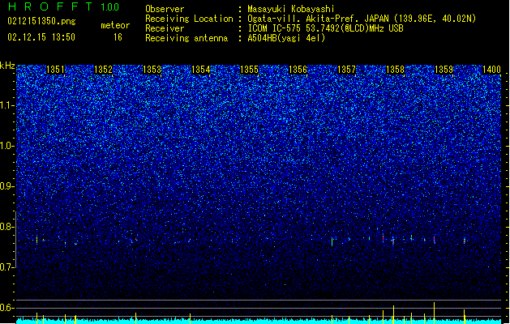Click the 1356 time marker
The width and height of the screenshot is (510, 324).
click(298, 70)
